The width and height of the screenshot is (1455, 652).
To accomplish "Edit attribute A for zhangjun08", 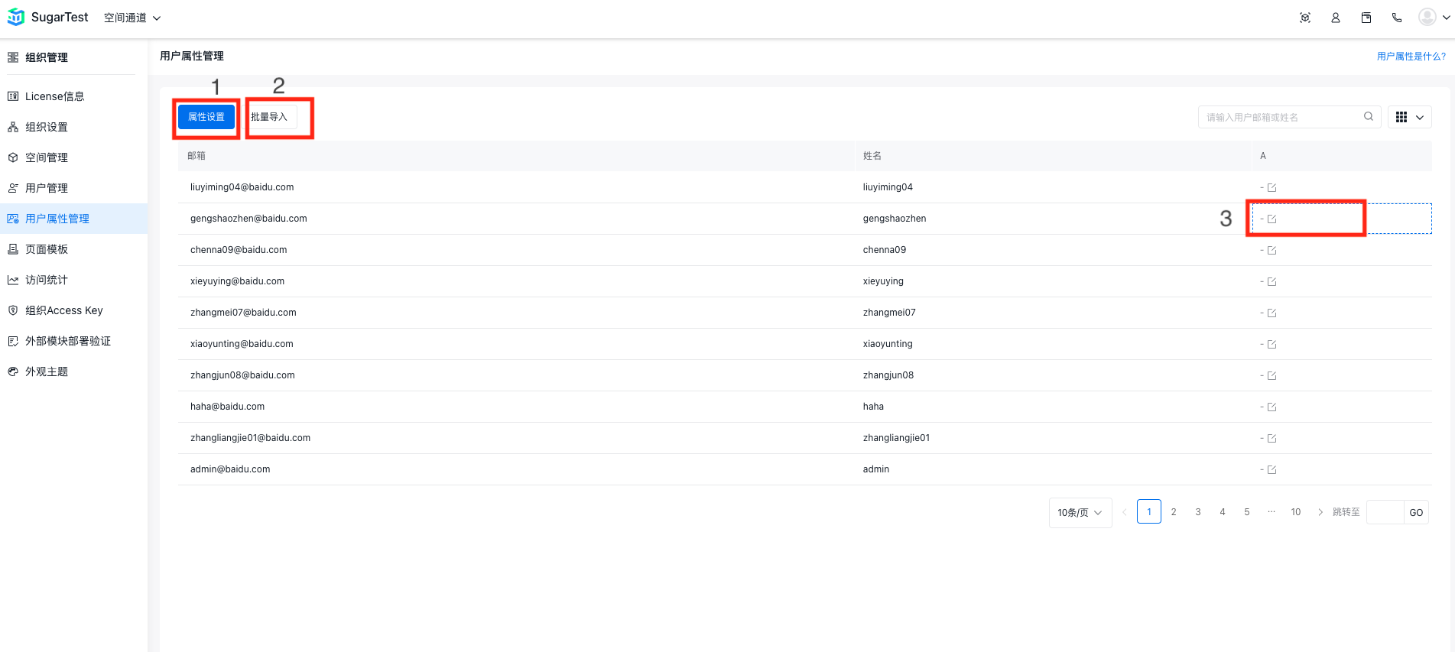I will pos(1272,375).
